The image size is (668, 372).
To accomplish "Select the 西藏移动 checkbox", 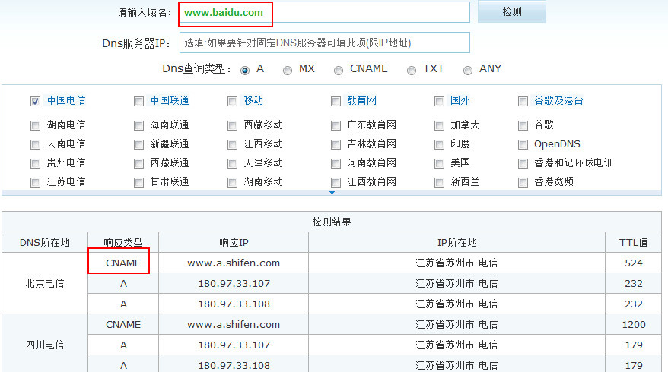I will pyautogui.click(x=233, y=125).
